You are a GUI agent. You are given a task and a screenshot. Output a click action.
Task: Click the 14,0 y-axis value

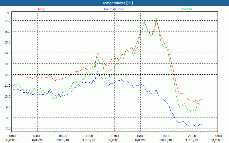click(8, 53)
